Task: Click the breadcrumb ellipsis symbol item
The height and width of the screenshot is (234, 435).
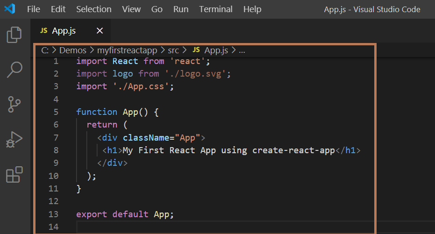Action: pyautogui.click(x=242, y=51)
